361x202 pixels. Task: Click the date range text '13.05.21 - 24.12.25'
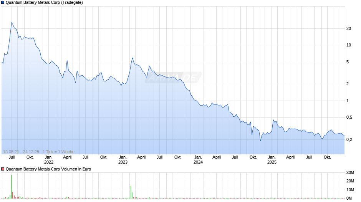21,152
